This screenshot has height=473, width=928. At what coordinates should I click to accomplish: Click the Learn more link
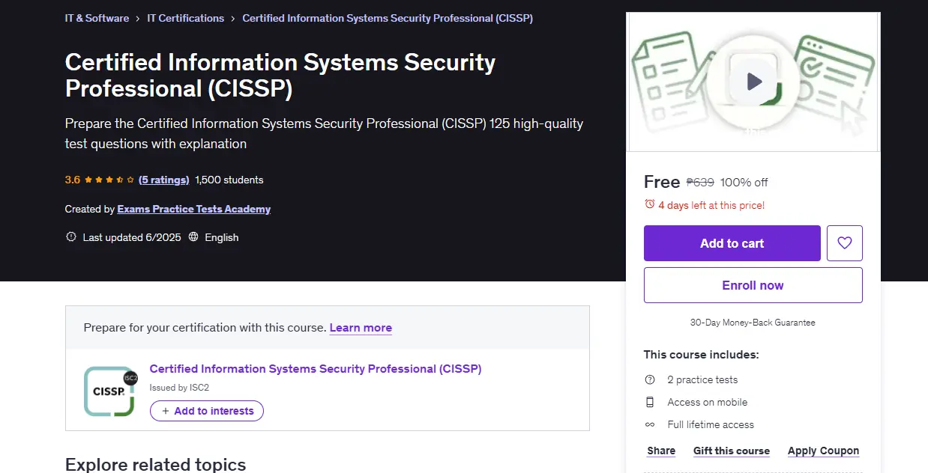(361, 328)
